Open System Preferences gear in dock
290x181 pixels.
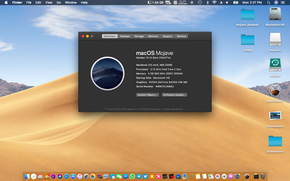237,176
